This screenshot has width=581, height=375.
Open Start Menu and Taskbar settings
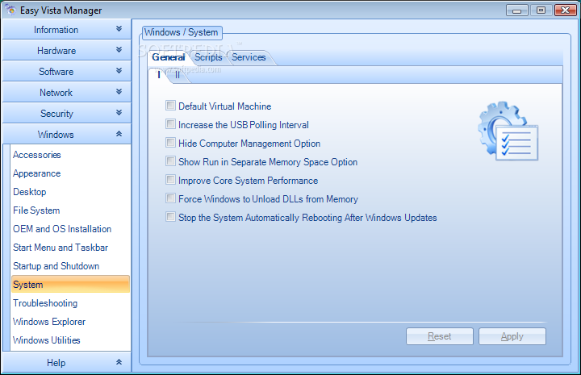click(x=61, y=248)
